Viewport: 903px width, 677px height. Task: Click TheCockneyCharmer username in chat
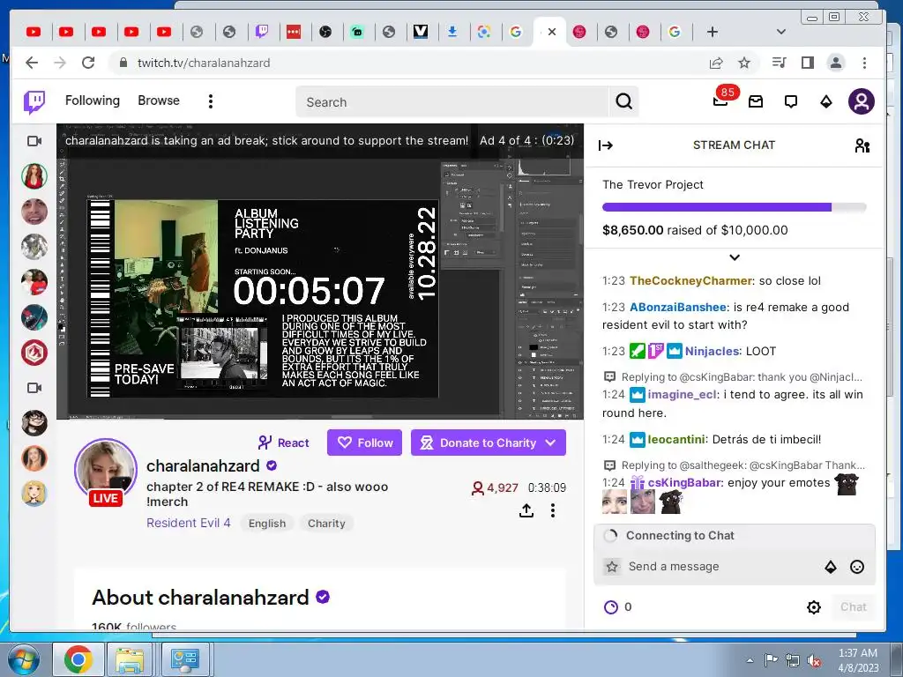click(691, 281)
